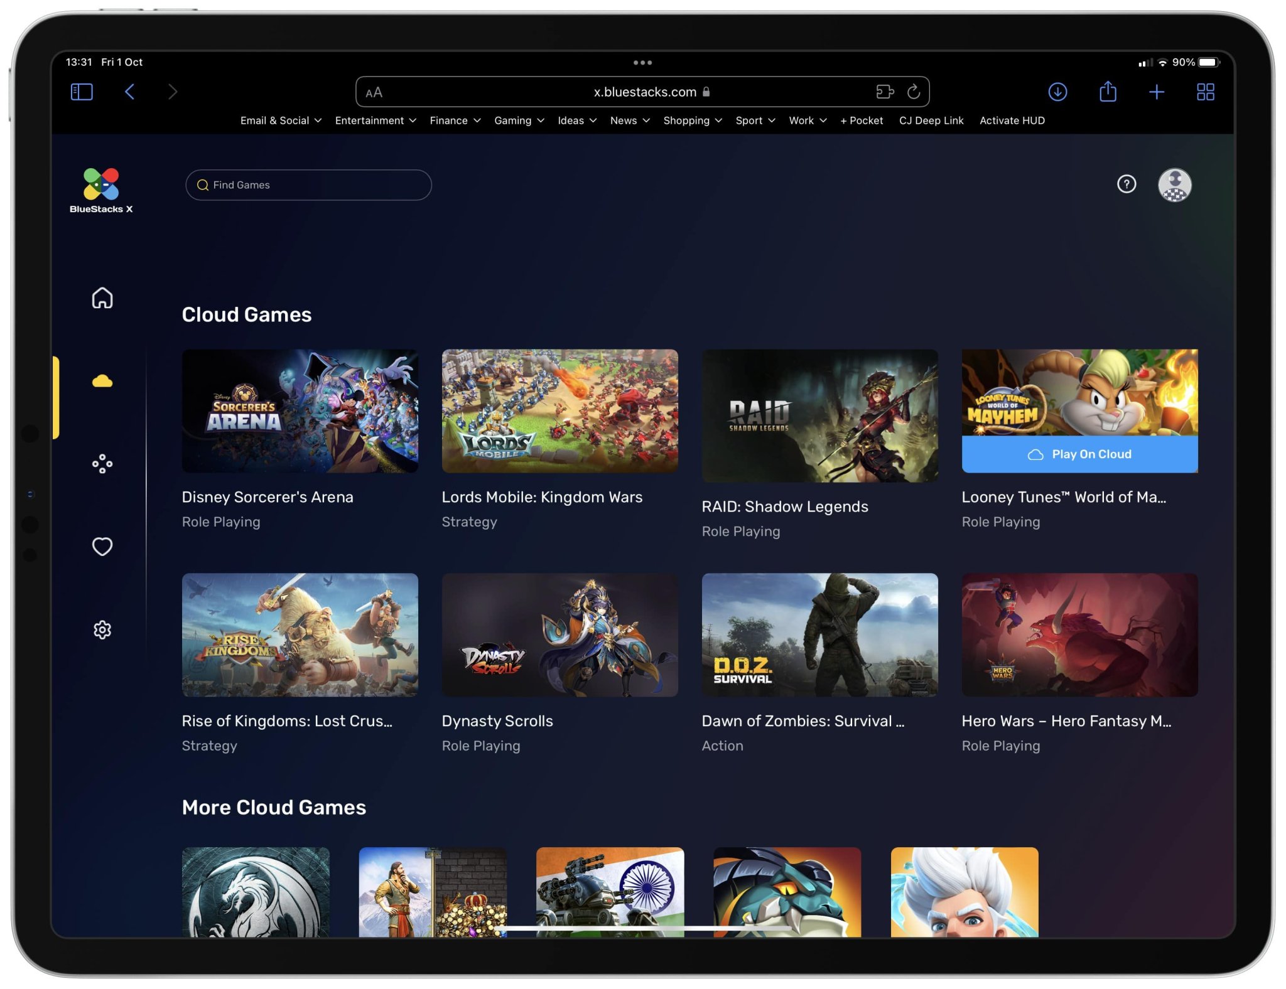Click Dynasty Scrolls title text
This screenshot has height=989, width=1286.
pyautogui.click(x=497, y=721)
